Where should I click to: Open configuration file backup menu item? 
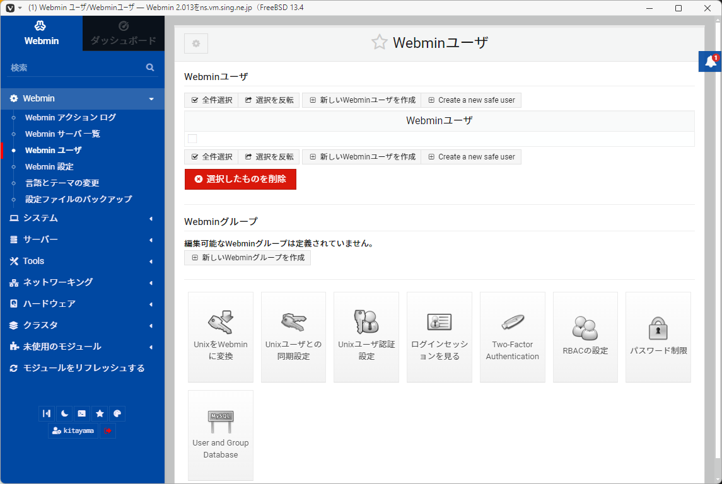tap(79, 199)
